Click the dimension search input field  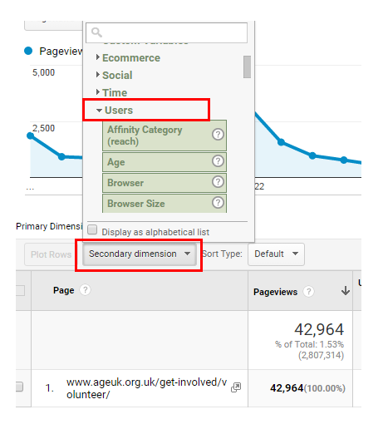167,32
